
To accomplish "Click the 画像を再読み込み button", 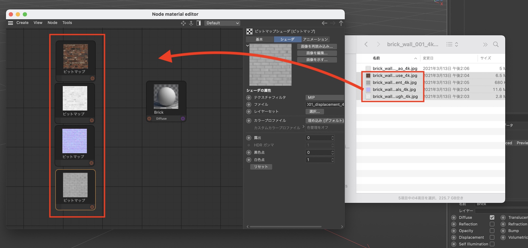I will (x=317, y=46).
